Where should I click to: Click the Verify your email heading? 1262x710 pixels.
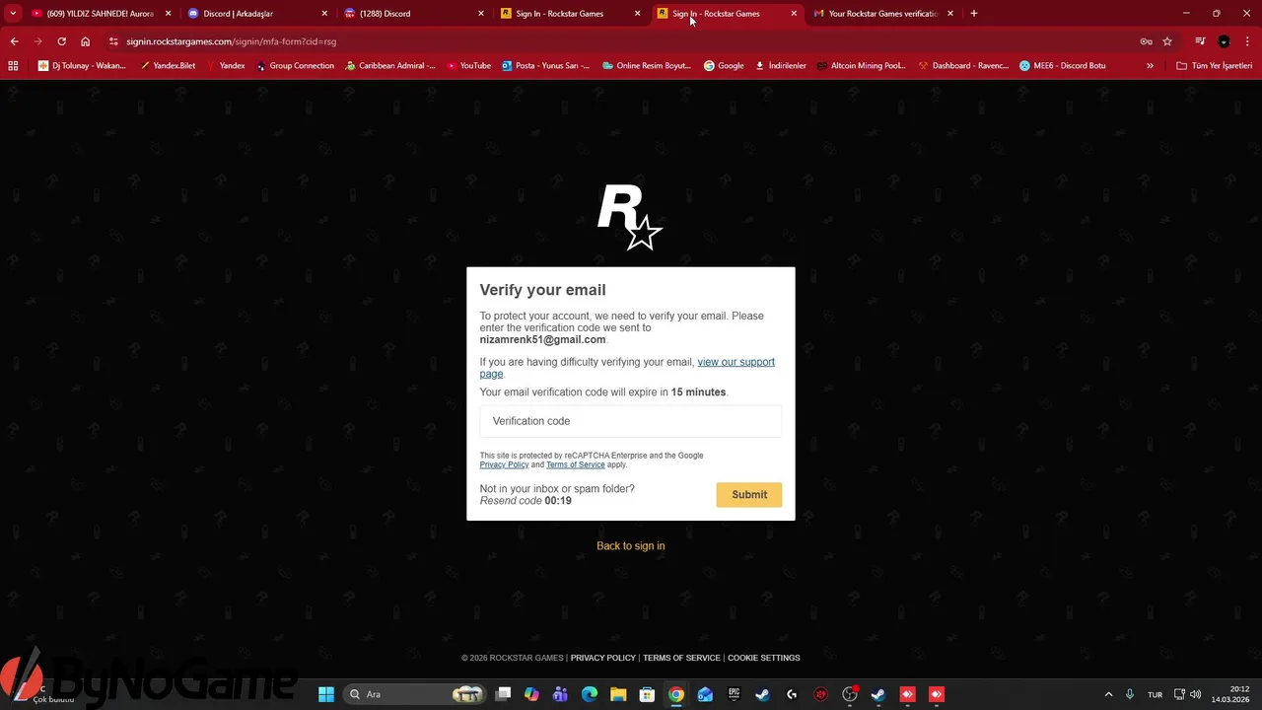click(542, 290)
